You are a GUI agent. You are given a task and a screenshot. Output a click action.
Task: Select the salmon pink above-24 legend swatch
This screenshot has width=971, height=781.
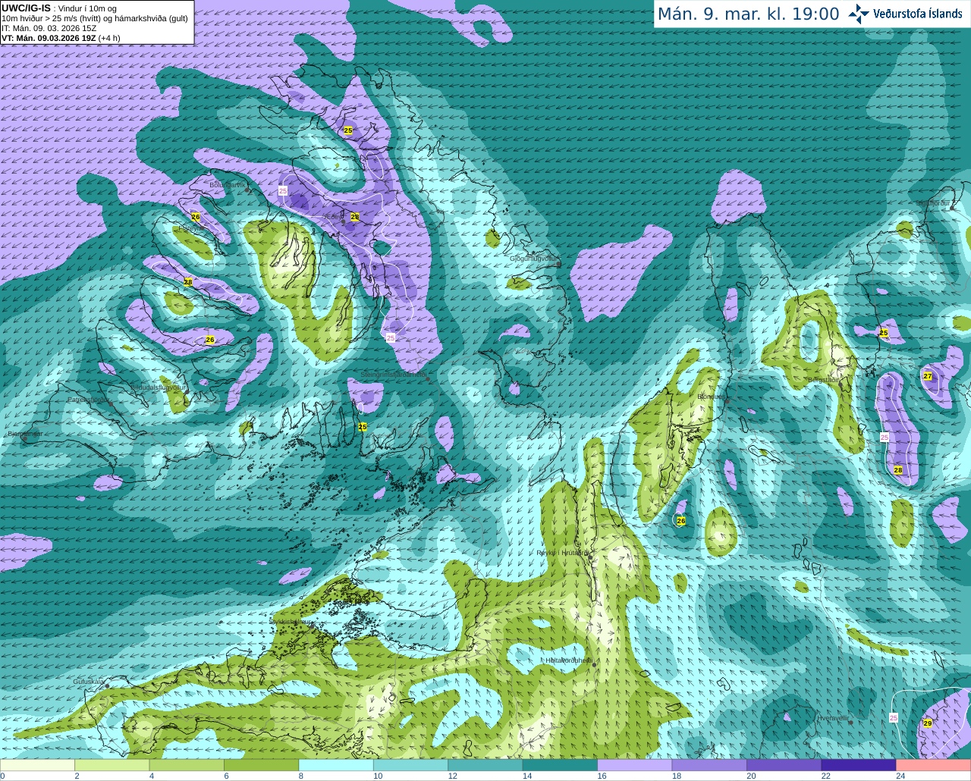click(934, 765)
